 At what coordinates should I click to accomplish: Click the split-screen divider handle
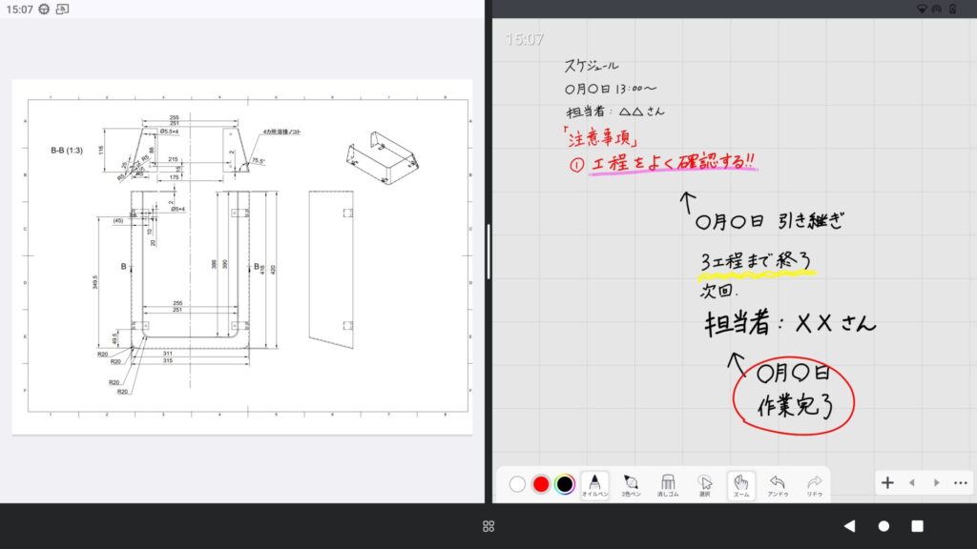pyautogui.click(x=488, y=252)
